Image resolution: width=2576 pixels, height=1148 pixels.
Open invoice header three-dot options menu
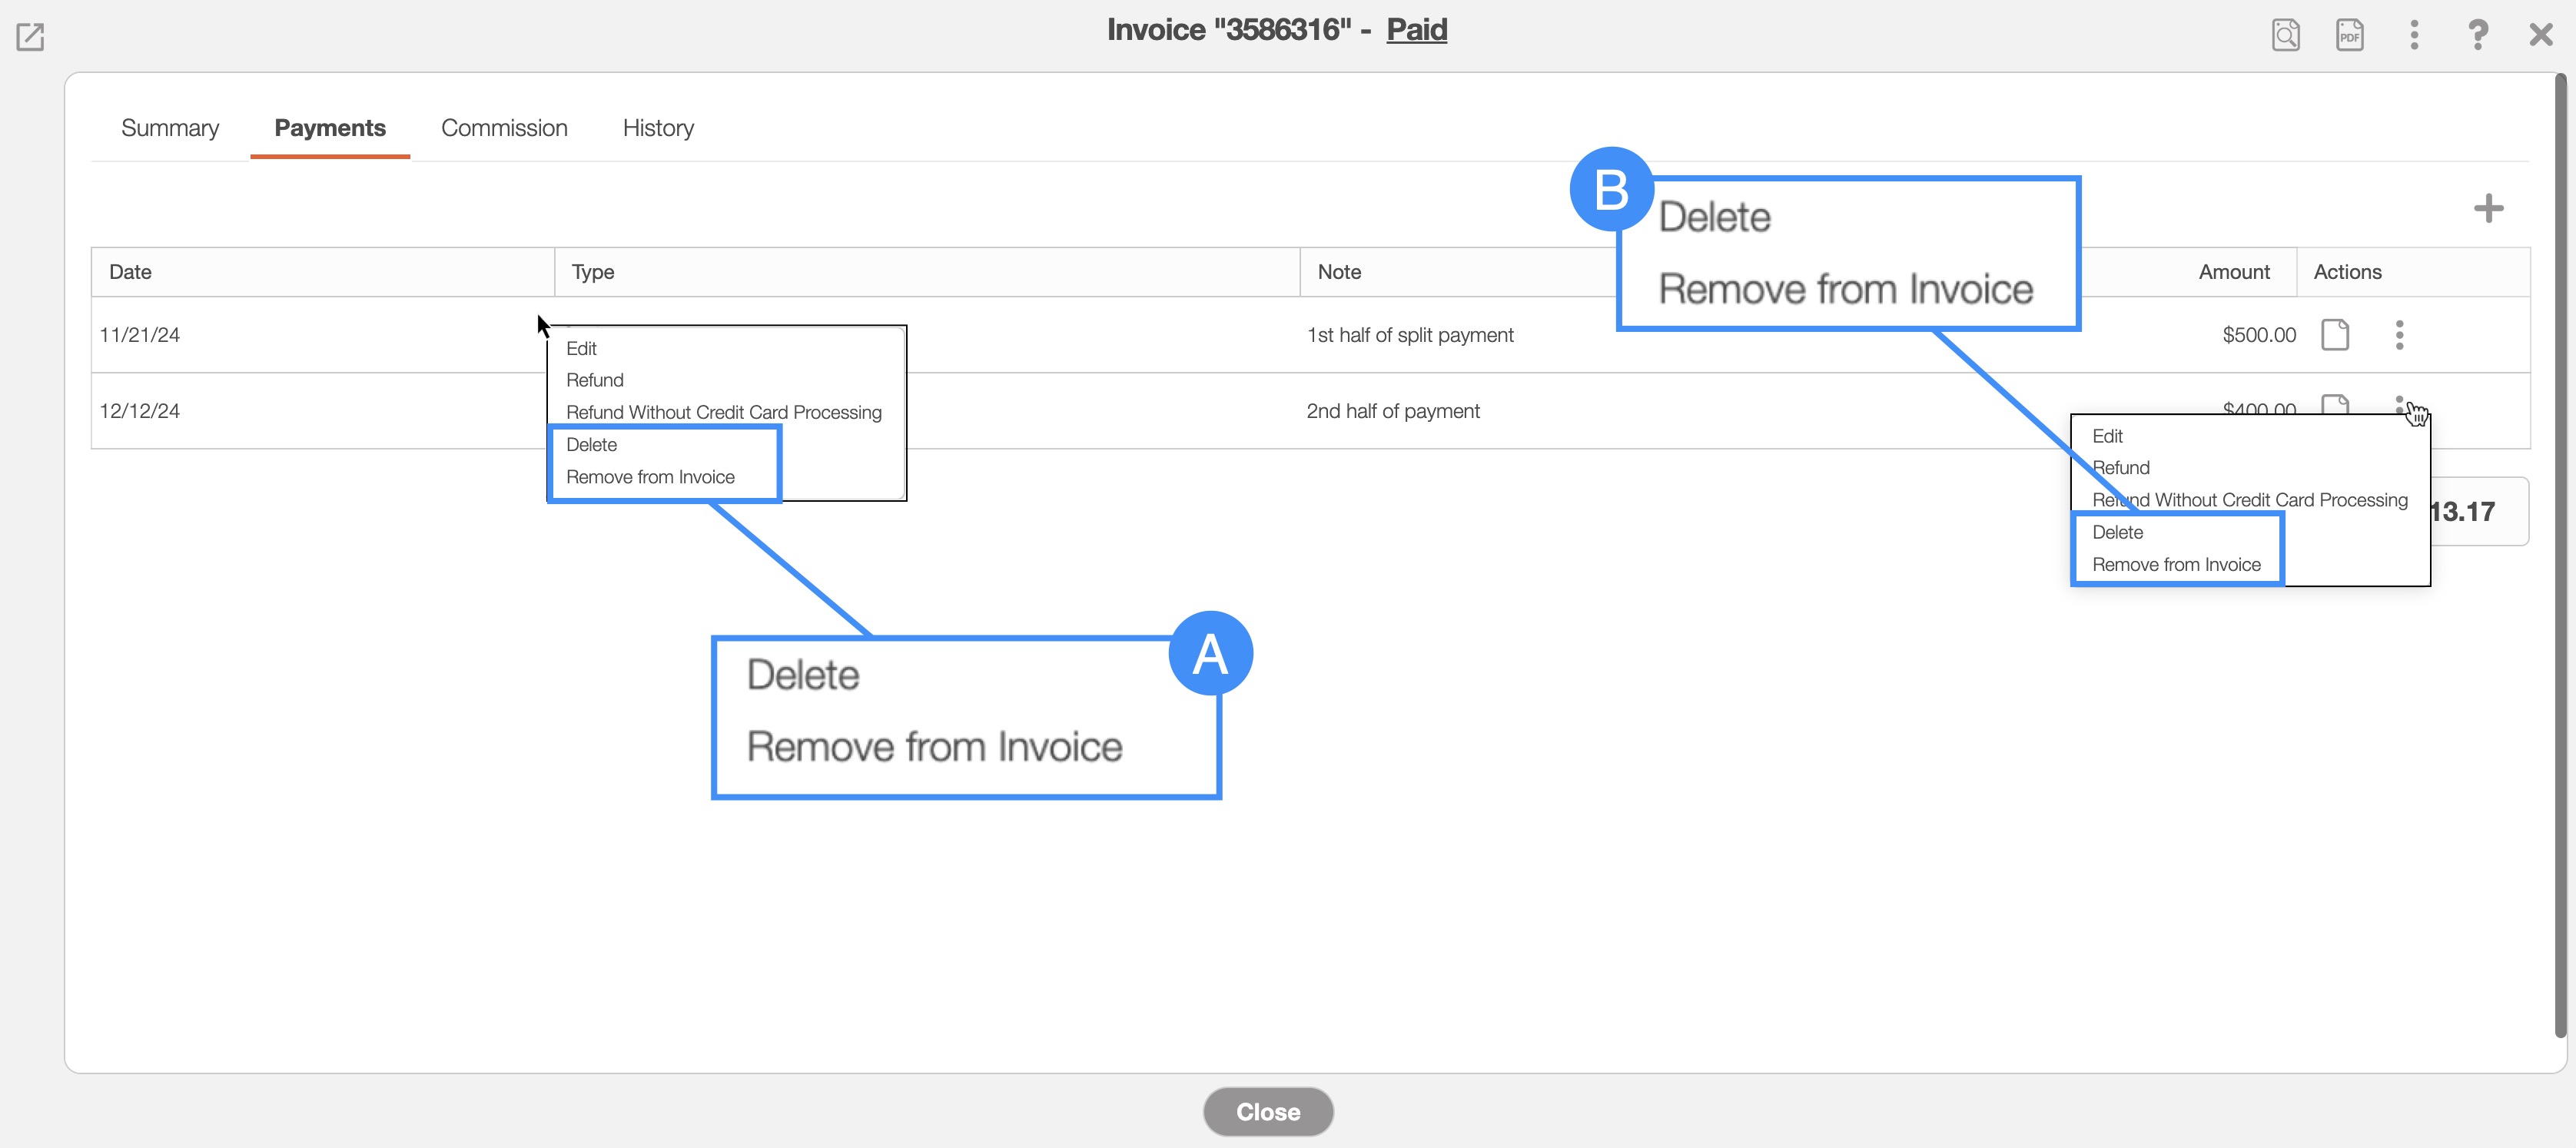(2414, 35)
